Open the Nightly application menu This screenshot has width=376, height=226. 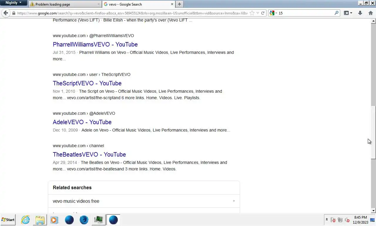point(14,3)
